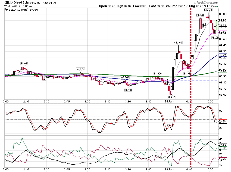
Task: Click the magenta 69.62 moving average tag
Action: click(223, 32)
